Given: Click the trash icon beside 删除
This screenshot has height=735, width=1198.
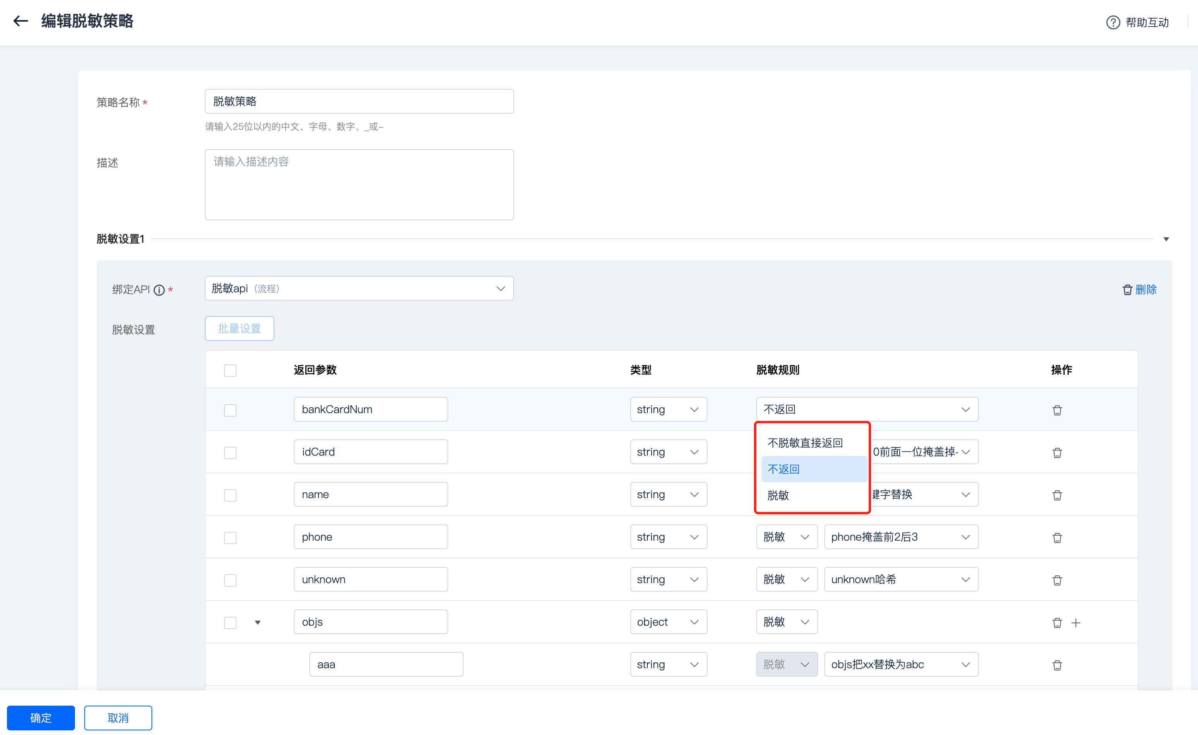Looking at the screenshot, I should 1127,290.
